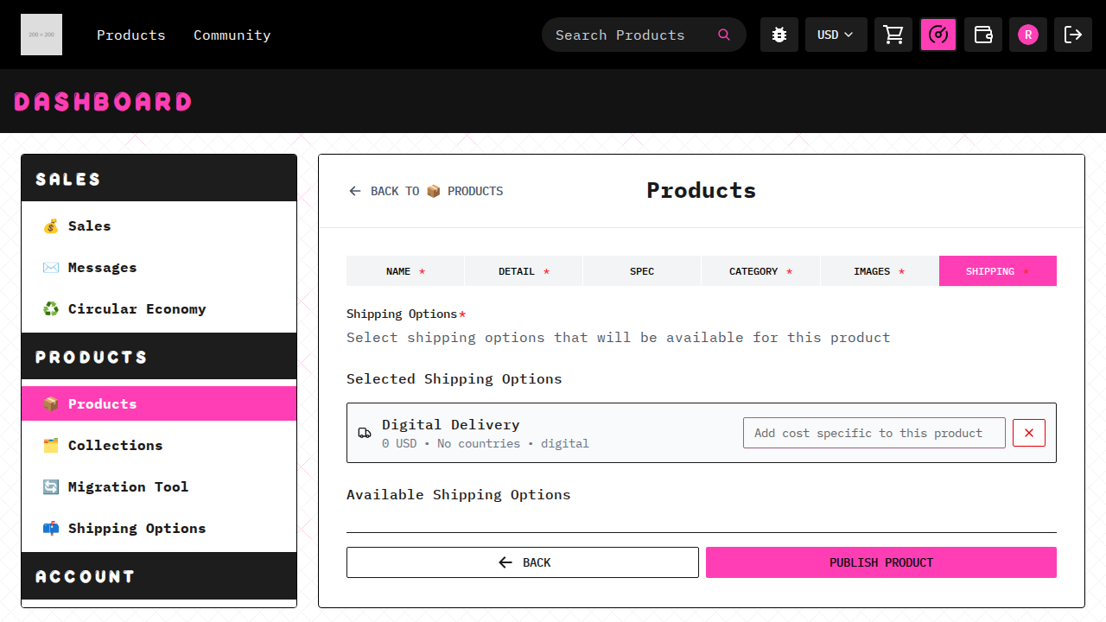The width and height of the screenshot is (1106, 622).
Task: Click the '0 USD • No countries • digital' text
Action: click(486, 443)
